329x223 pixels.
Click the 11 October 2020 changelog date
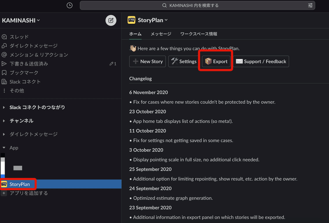(x=148, y=131)
